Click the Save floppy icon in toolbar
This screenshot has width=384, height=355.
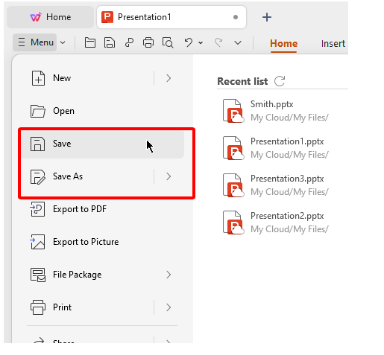coord(110,42)
